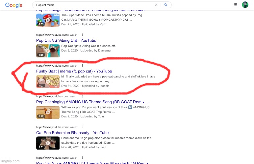254x164 pixels.
Task: Click the Google logo
Action: pyautogui.click(x=13, y=5)
